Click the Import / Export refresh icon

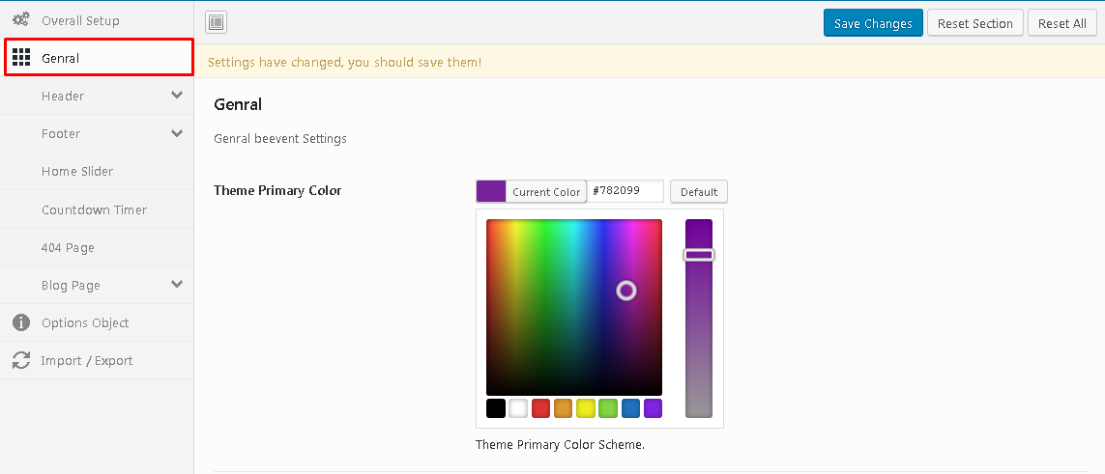21,361
